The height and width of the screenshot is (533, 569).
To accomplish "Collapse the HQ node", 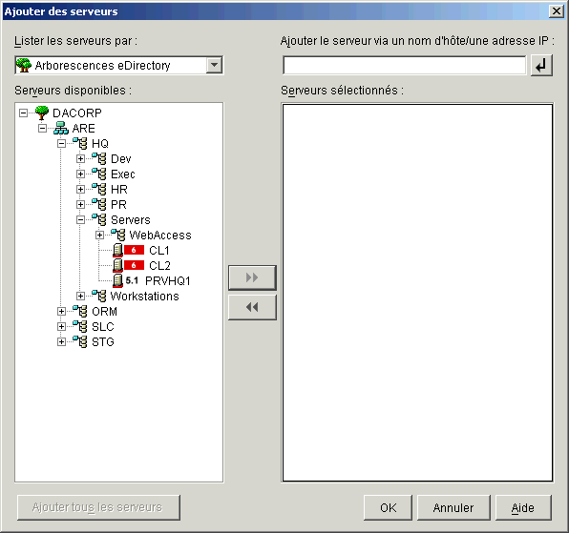I will tap(62, 143).
